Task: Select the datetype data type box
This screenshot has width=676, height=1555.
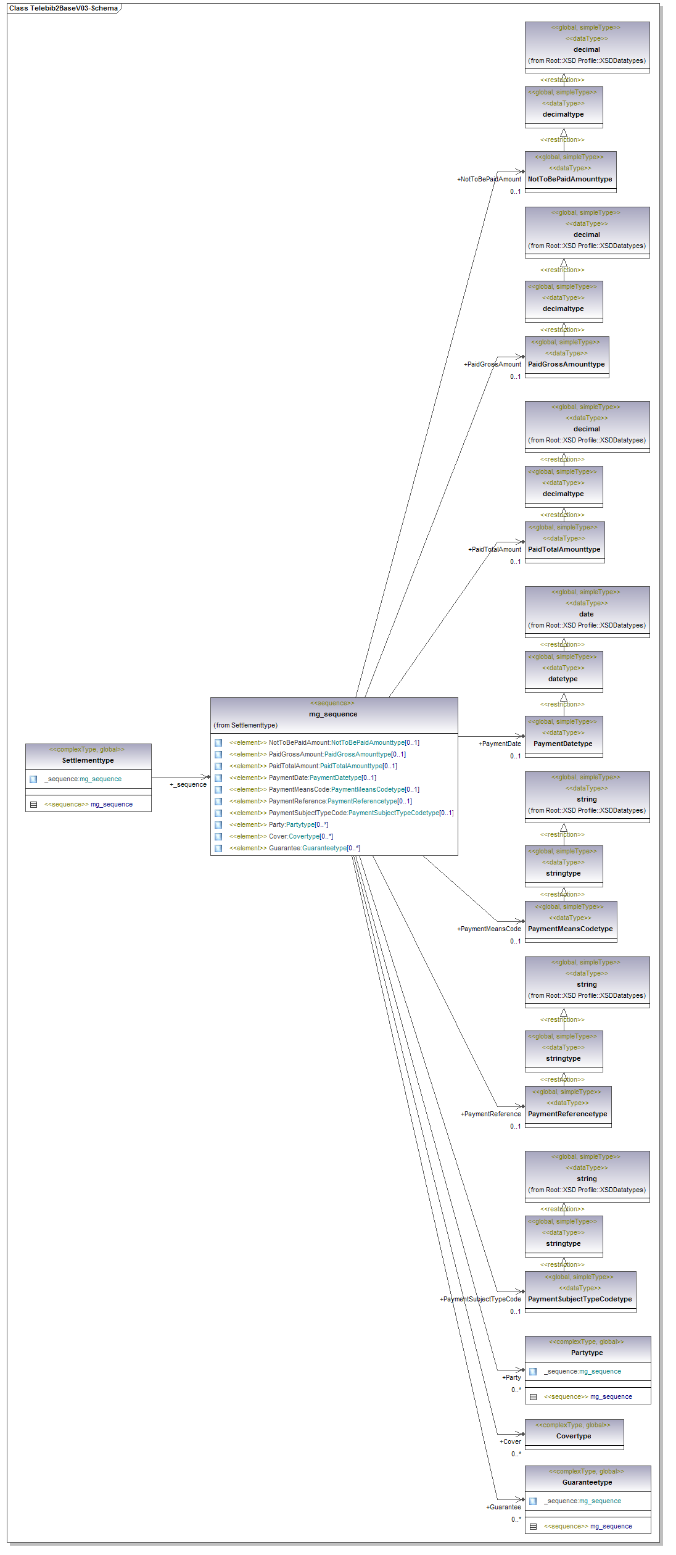Action: (563, 679)
